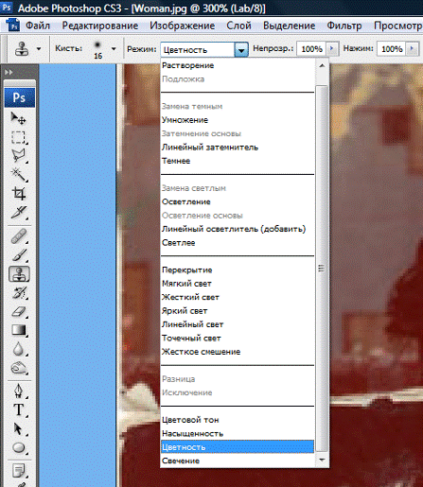Open the Clone Stamp tool preset picker
This screenshot has height=487, width=423.
coord(39,49)
